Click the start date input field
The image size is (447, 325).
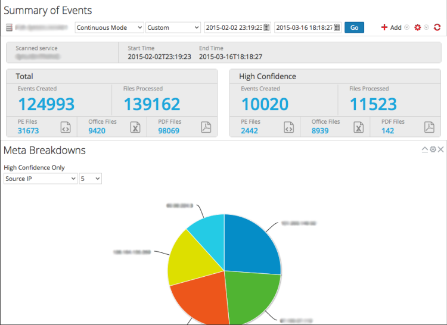click(x=234, y=27)
